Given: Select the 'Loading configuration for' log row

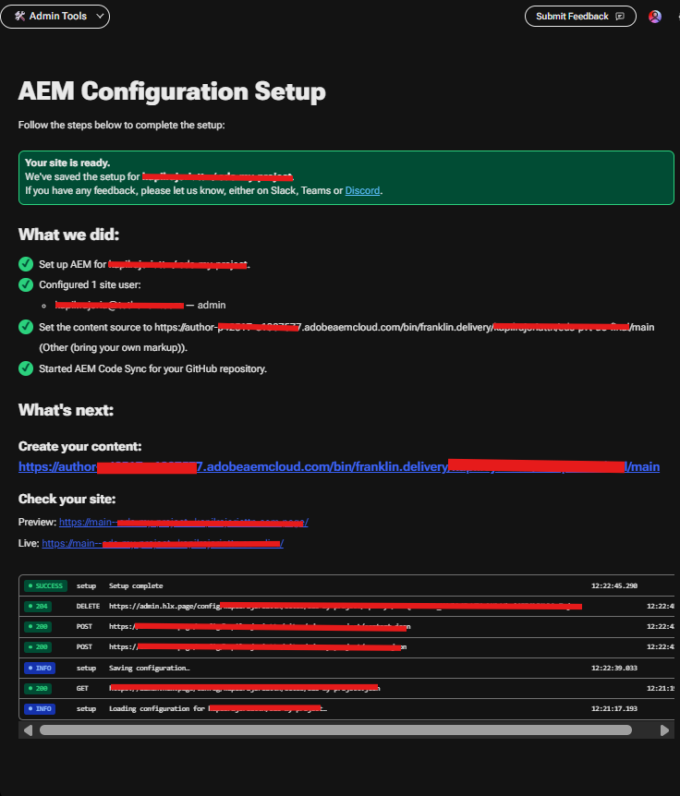Looking at the screenshot, I should (346, 708).
